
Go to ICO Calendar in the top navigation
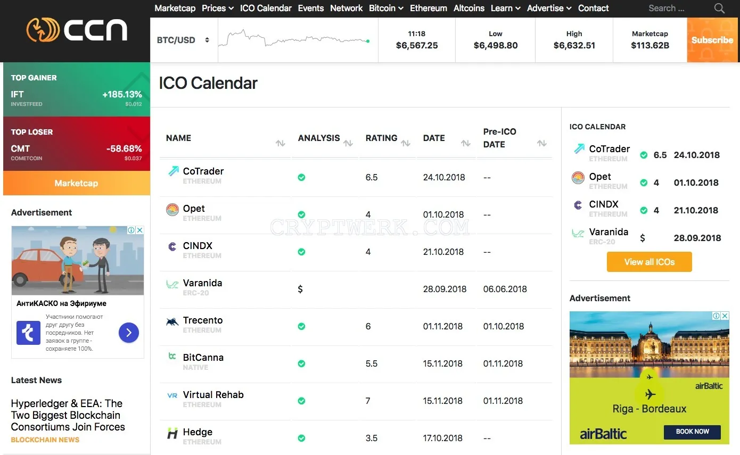[x=266, y=8]
